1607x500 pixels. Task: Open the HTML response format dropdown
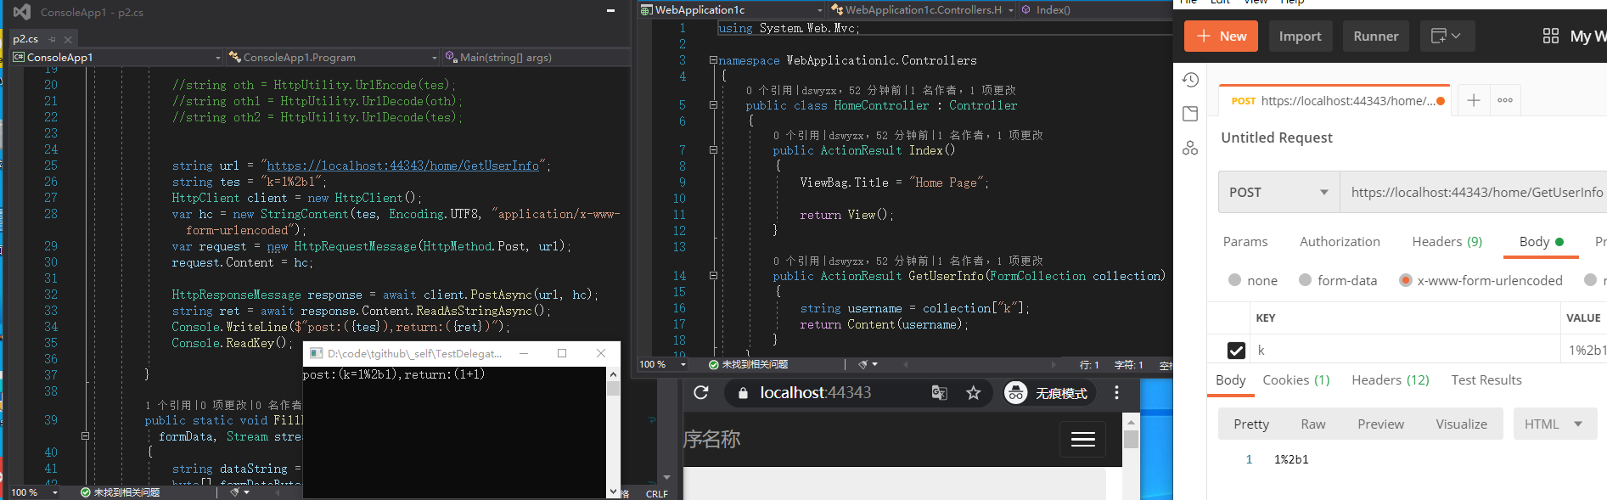coord(1554,424)
